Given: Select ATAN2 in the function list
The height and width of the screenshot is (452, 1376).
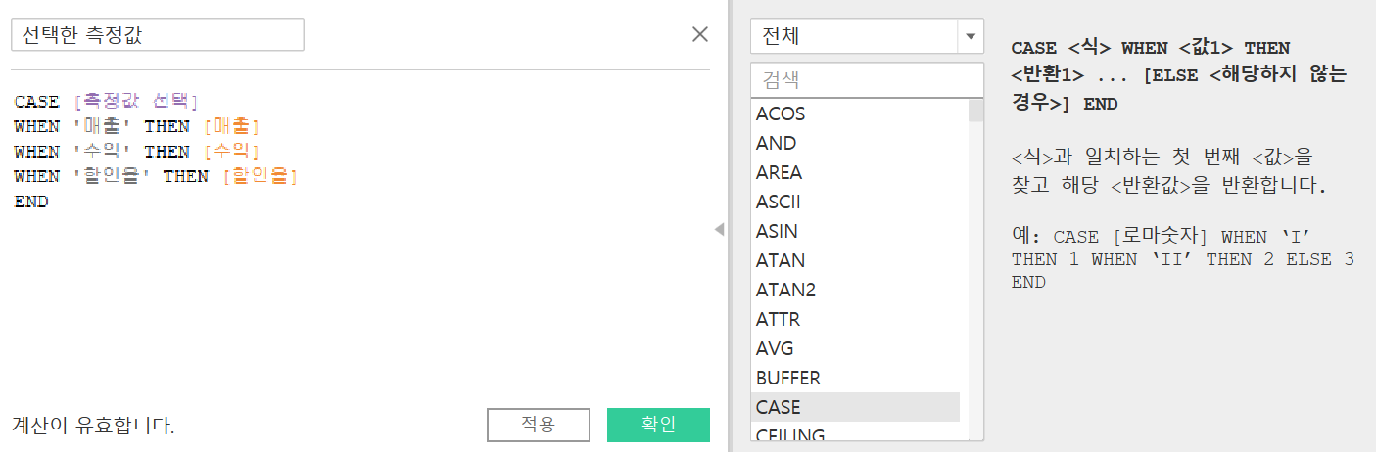Looking at the screenshot, I should (x=857, y=290).
